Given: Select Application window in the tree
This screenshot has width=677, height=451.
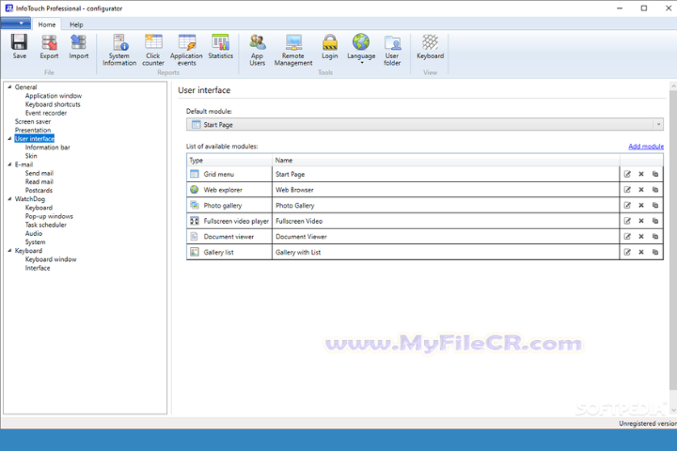Looking at the screenshot, I should tap(54, 96).
